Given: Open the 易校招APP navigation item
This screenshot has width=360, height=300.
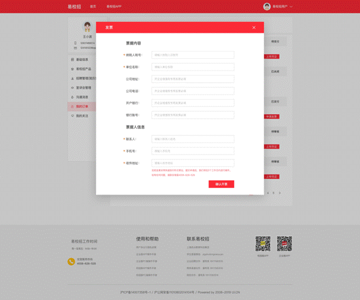Looking at the screenshot, I should (x=113, y=7).
